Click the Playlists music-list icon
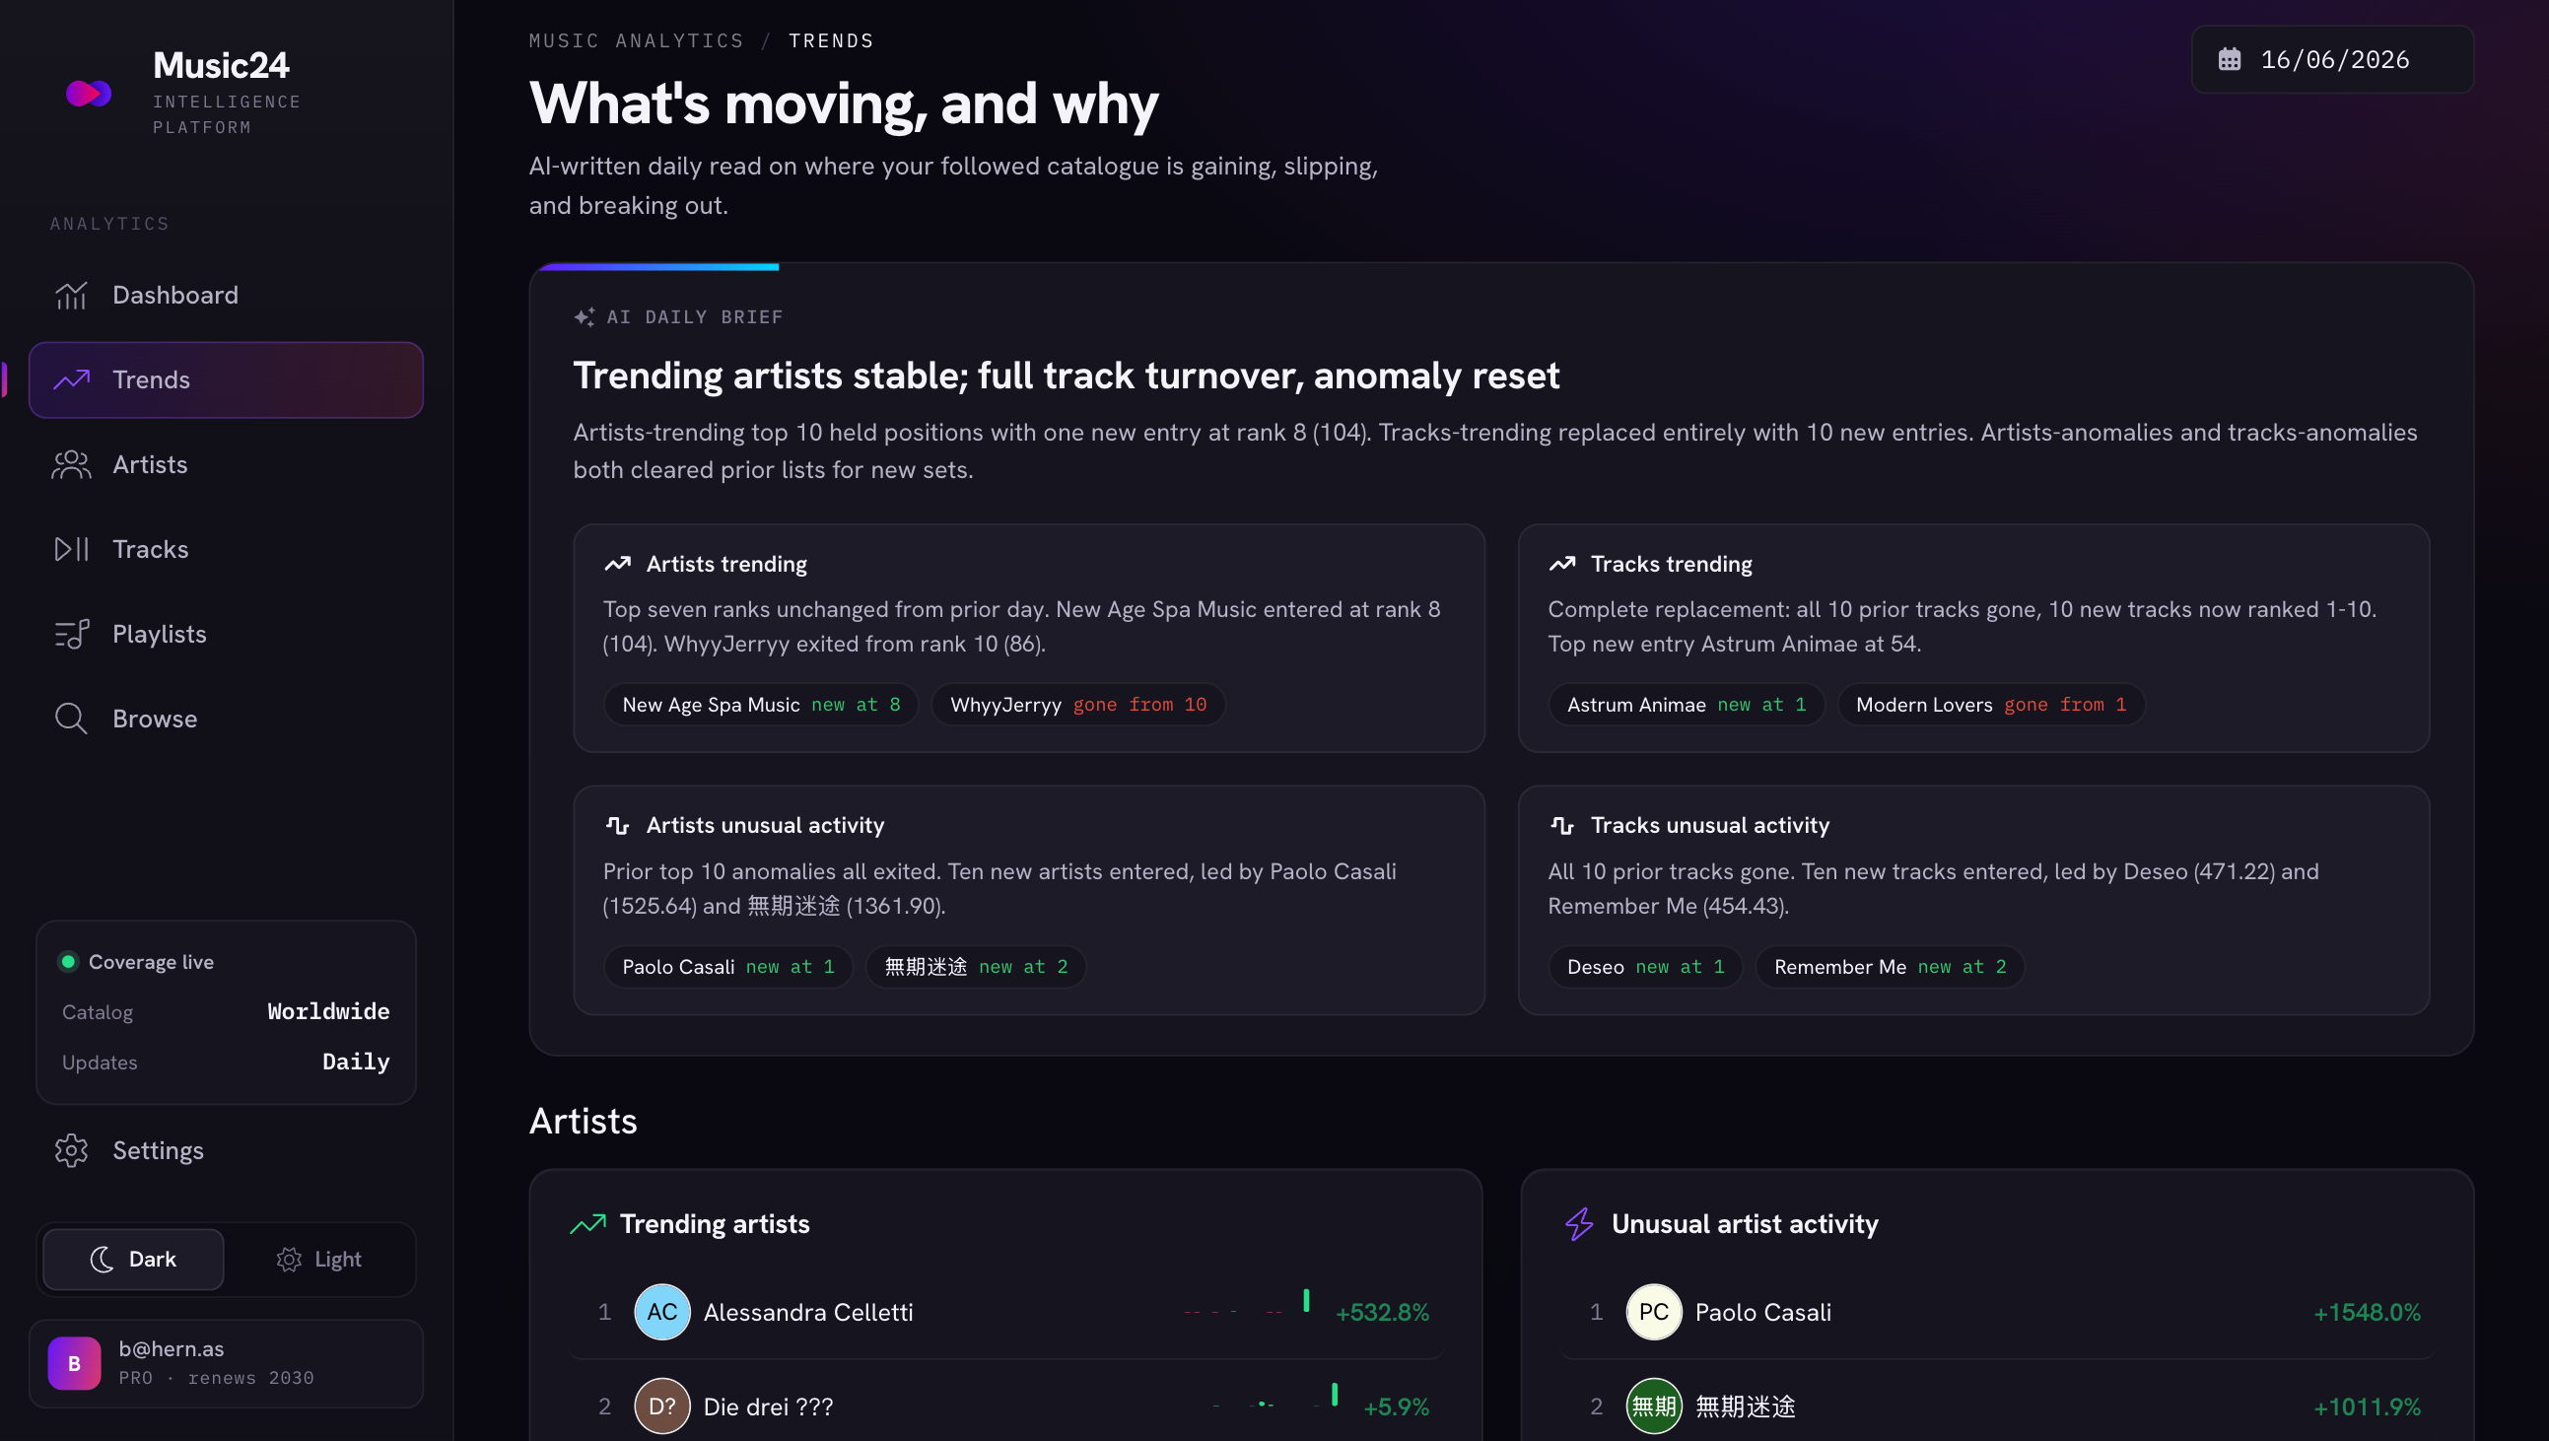 [71, 635]
